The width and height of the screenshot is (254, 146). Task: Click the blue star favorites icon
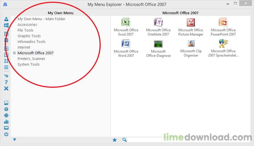point(115,140)
